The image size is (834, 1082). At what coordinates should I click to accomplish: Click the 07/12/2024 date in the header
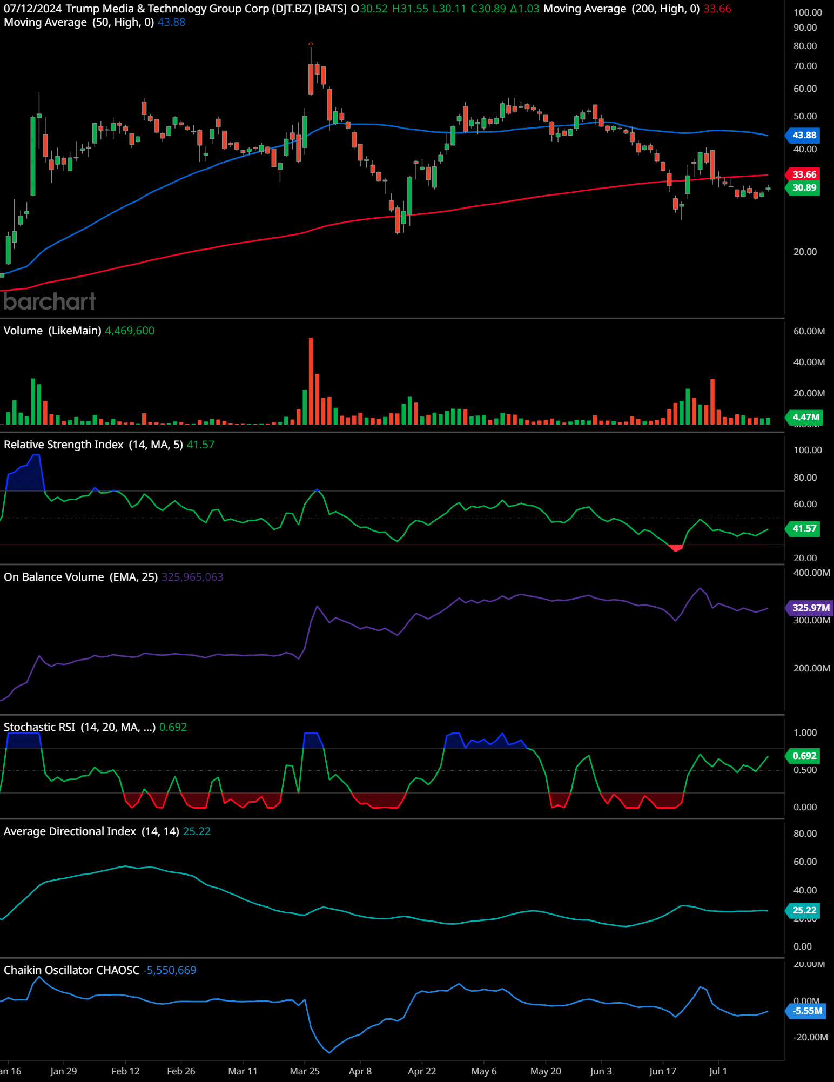33,9
